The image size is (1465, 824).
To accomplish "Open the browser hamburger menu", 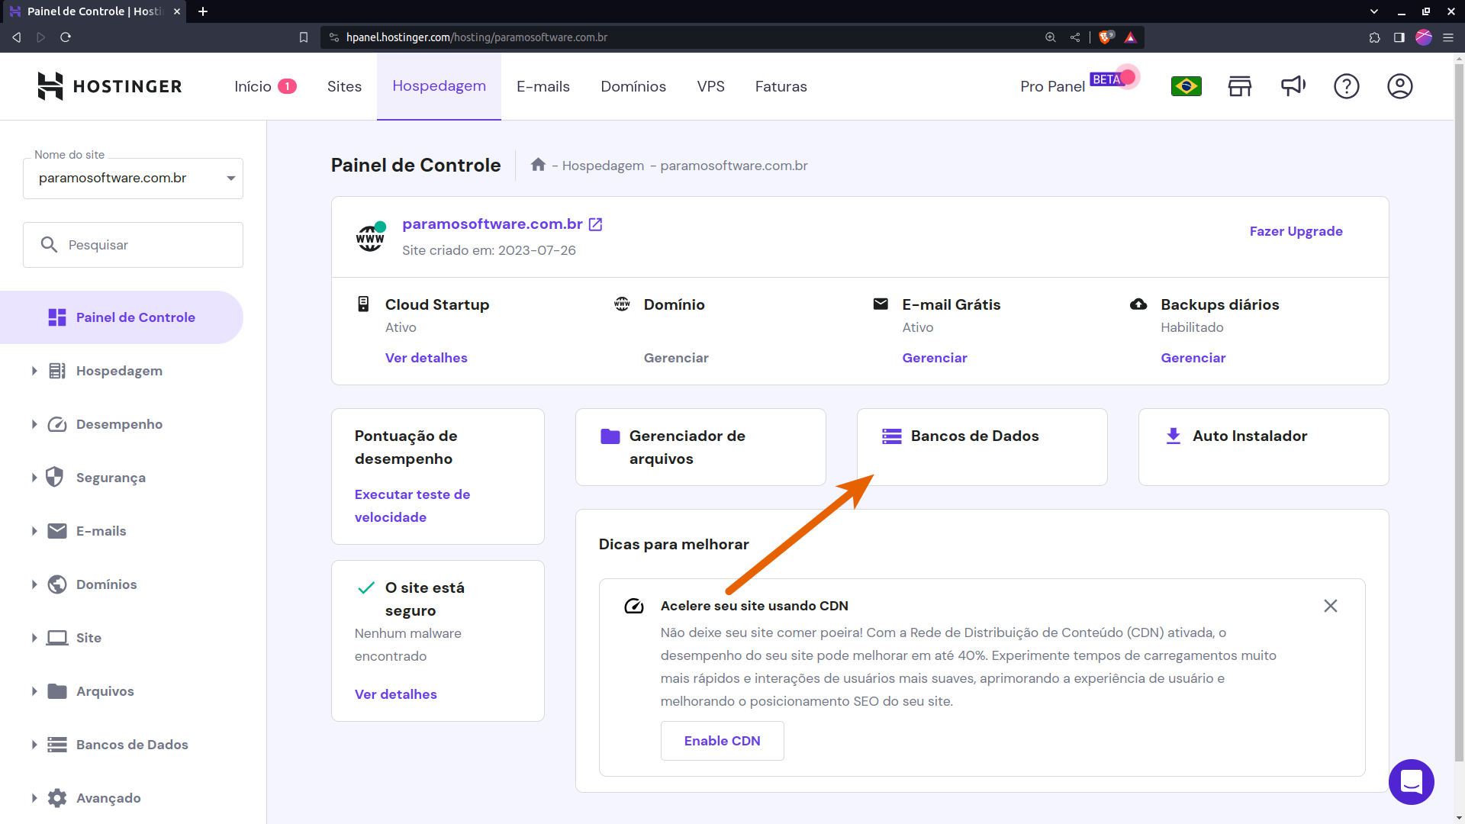I will [x=1447, y=37].
